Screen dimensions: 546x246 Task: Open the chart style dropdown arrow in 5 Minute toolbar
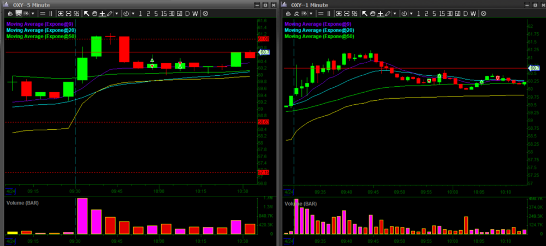click(x=32, y=13)
